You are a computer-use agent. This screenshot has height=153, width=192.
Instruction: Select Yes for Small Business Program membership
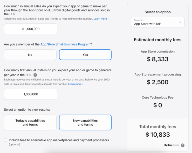coord(85,55)
